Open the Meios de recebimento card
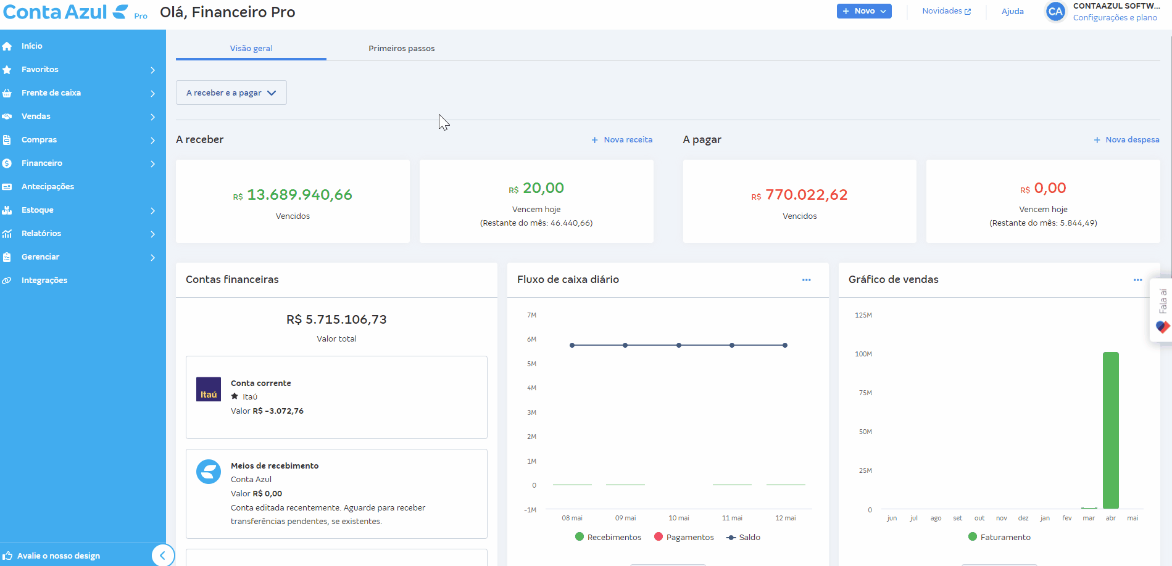1172x566 pixels. 336,494
